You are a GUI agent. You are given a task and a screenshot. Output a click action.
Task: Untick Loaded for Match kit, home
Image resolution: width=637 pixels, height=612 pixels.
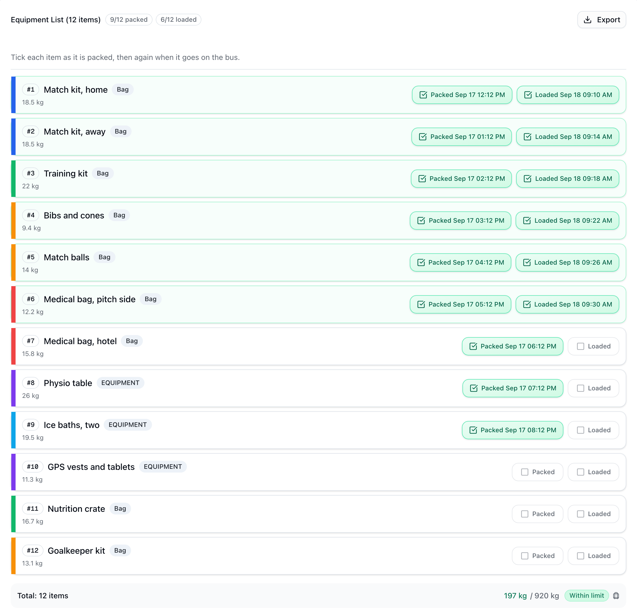coord(567,95)
